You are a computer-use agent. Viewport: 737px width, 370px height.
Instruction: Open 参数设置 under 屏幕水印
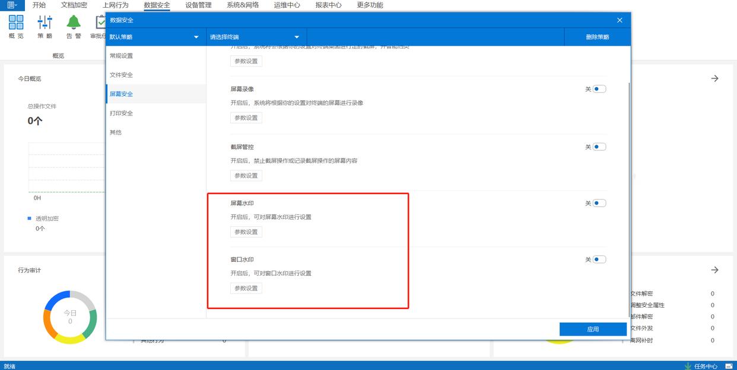pos(246,232)
